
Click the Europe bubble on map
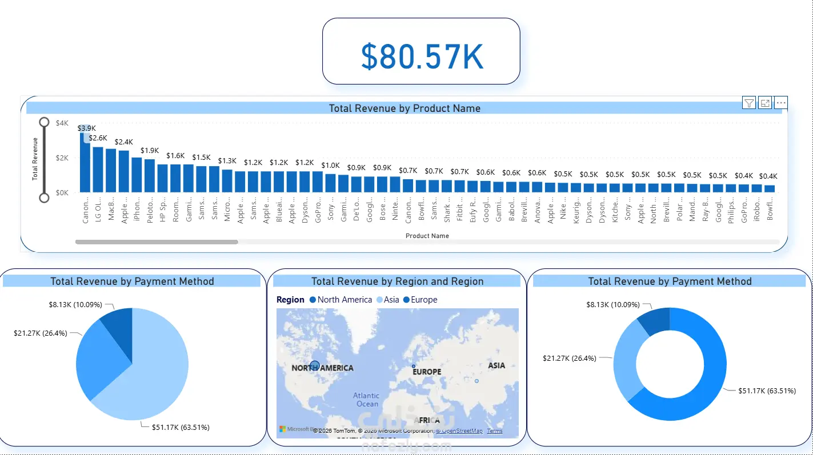click(x=413, y=366)
